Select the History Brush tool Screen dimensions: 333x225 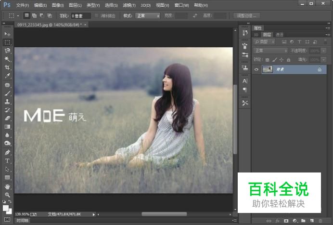(x=7, y=110)
